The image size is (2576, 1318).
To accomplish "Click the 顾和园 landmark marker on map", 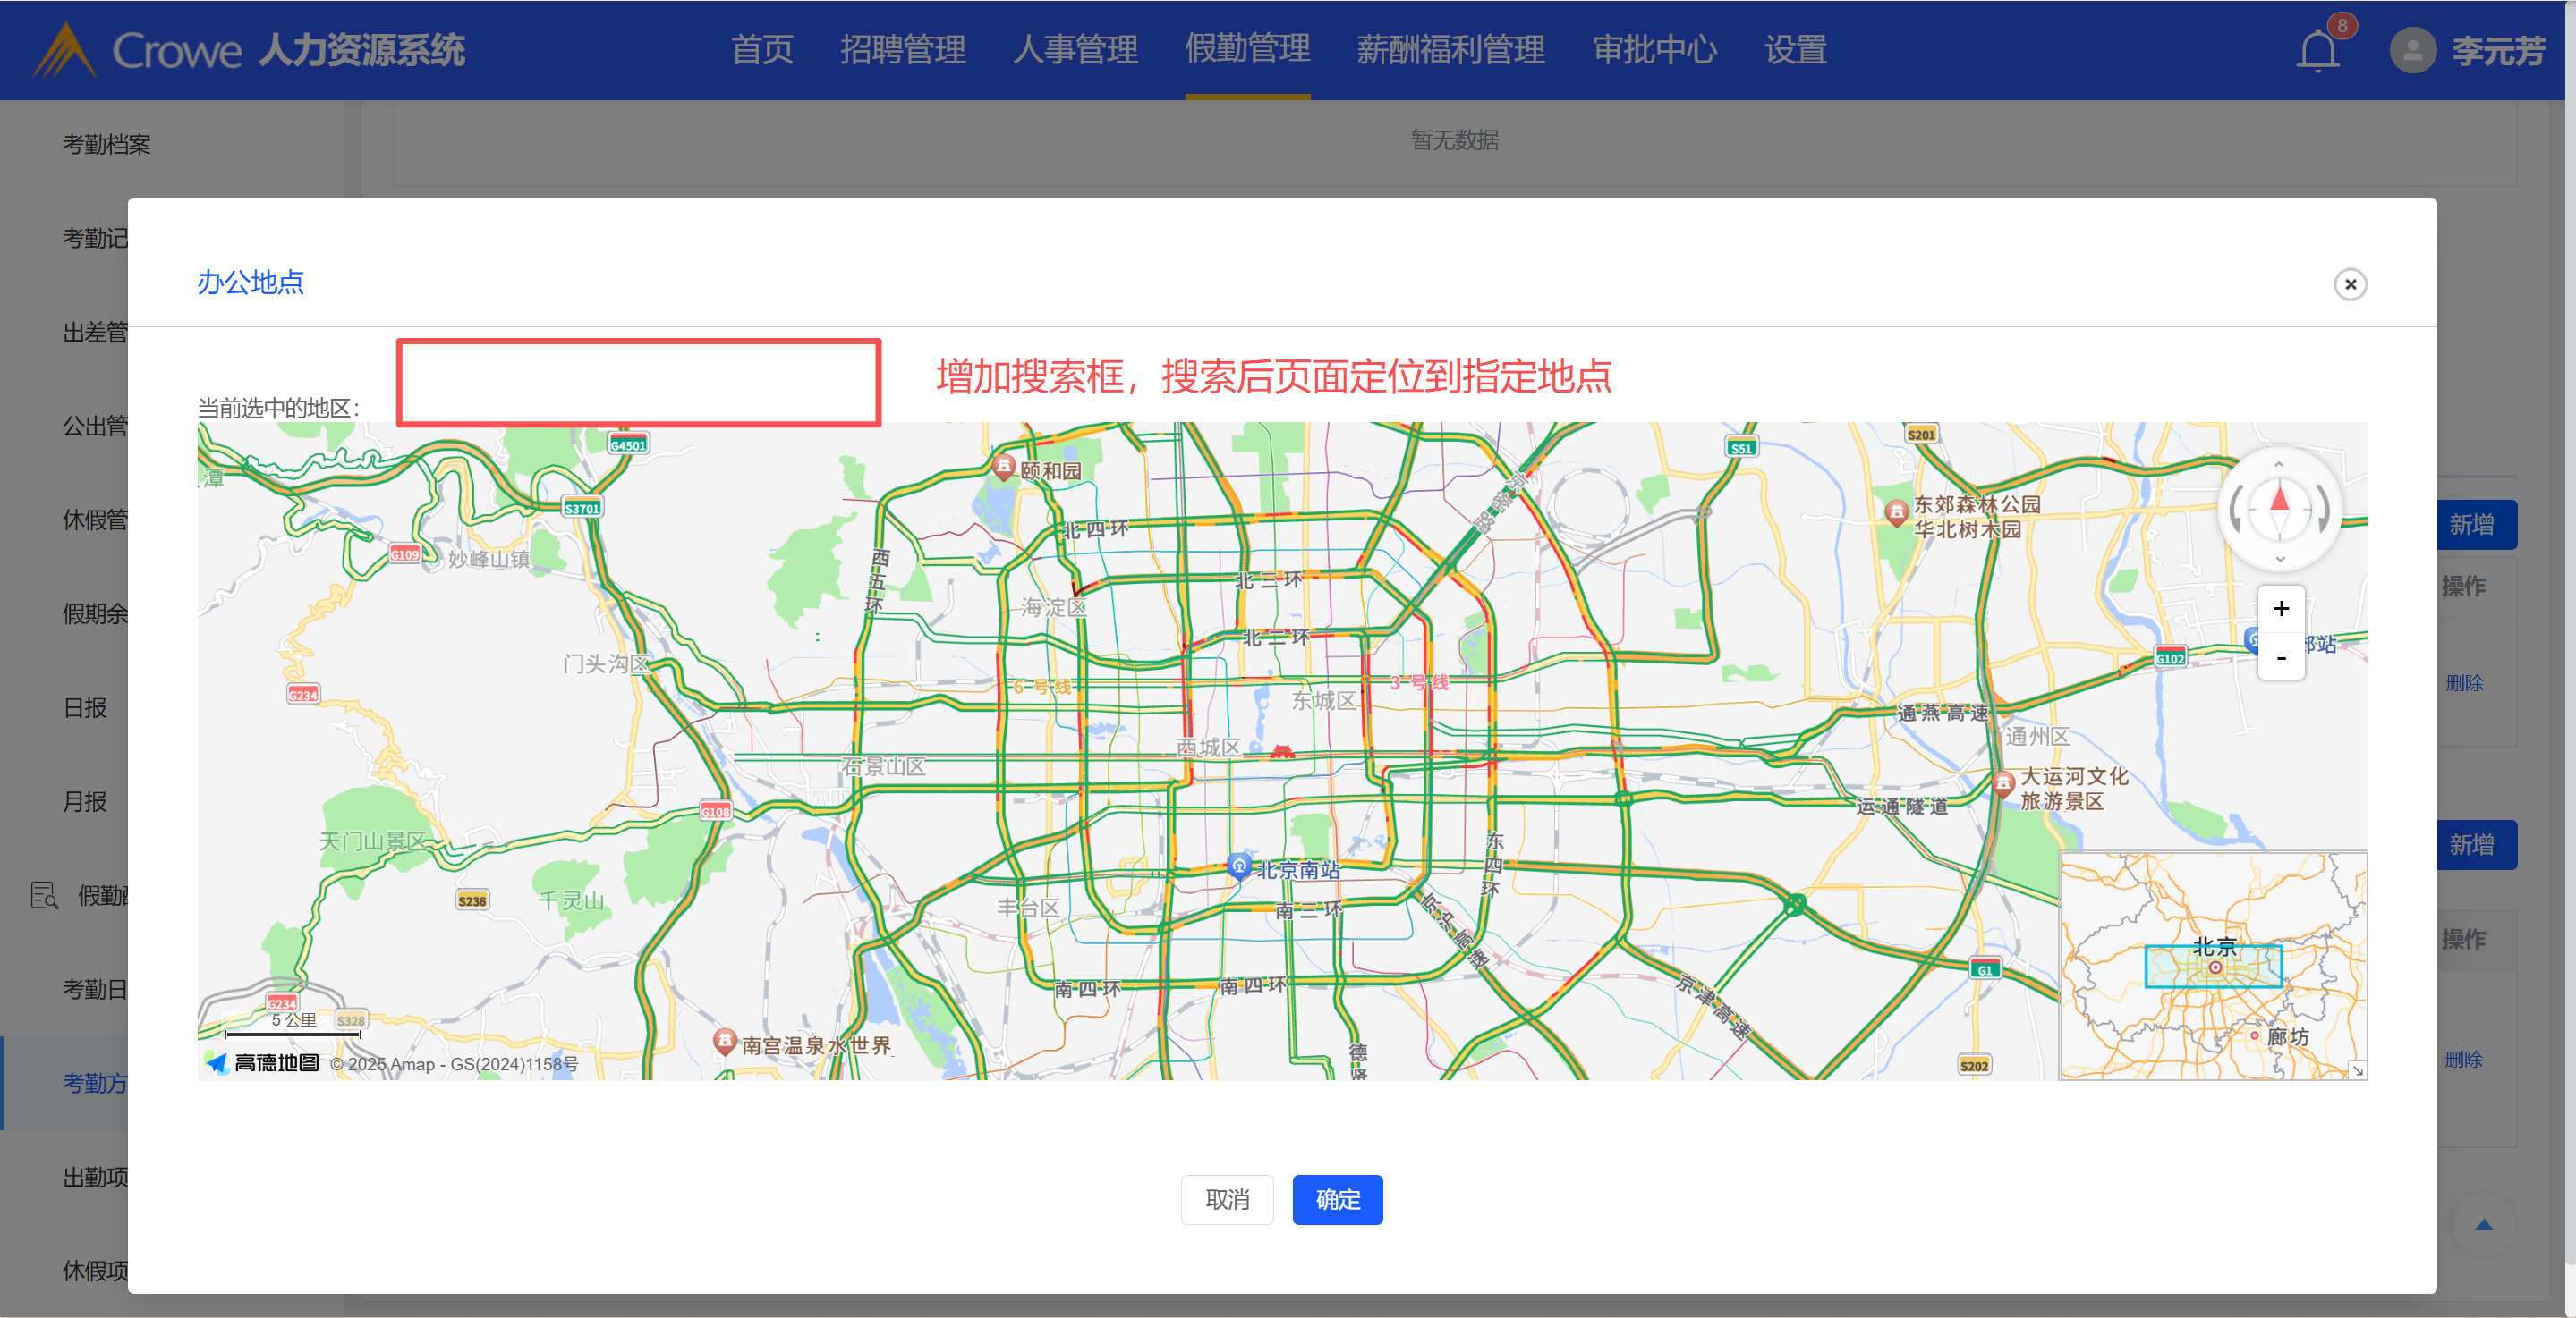I will 1004,466.
